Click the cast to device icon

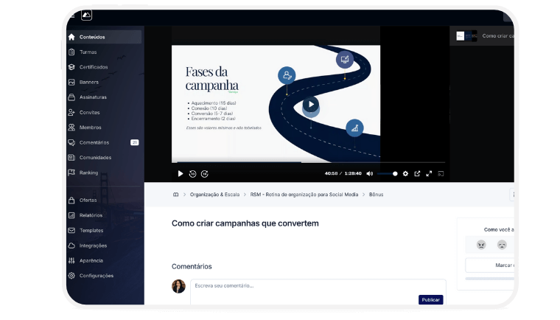point(441,174)
